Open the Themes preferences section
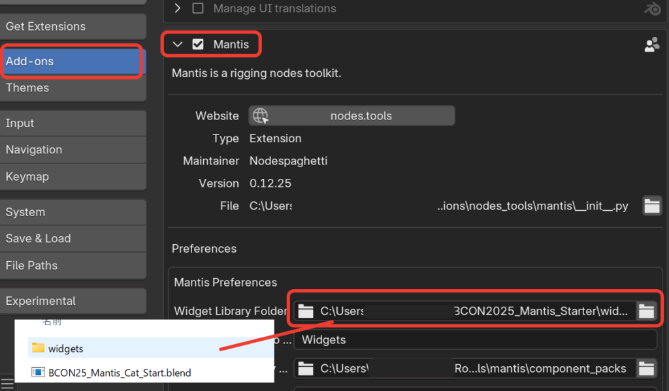 click(72, 88)
